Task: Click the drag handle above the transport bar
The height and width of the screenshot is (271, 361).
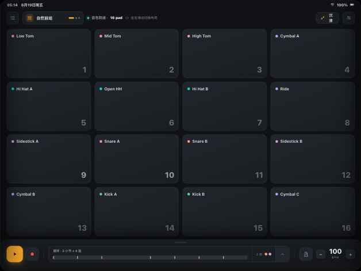Action: click(180, 242)
